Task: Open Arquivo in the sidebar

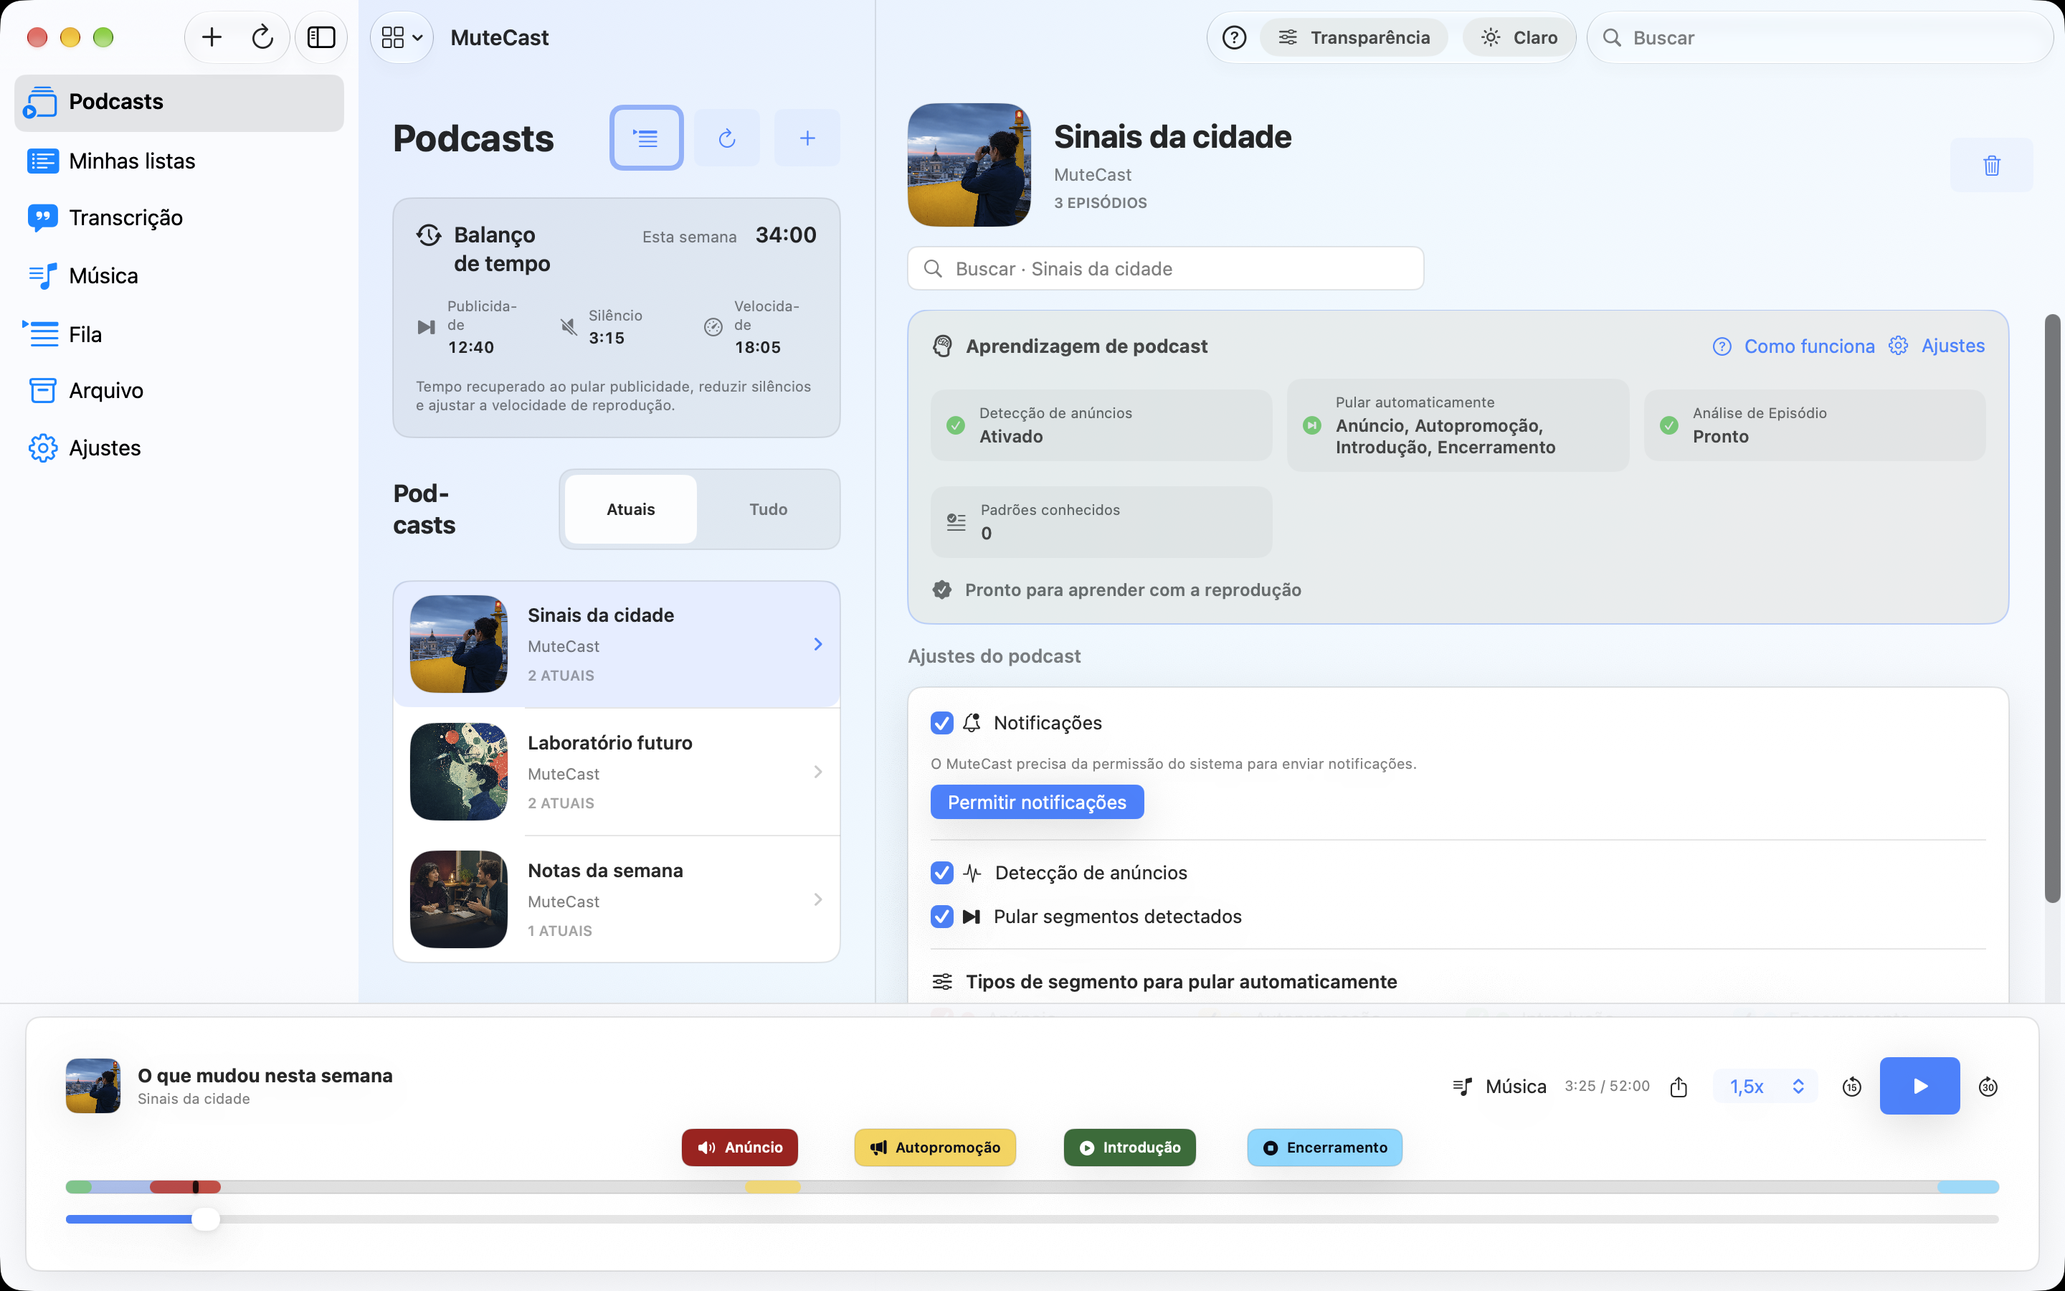Action: [179, 390]
